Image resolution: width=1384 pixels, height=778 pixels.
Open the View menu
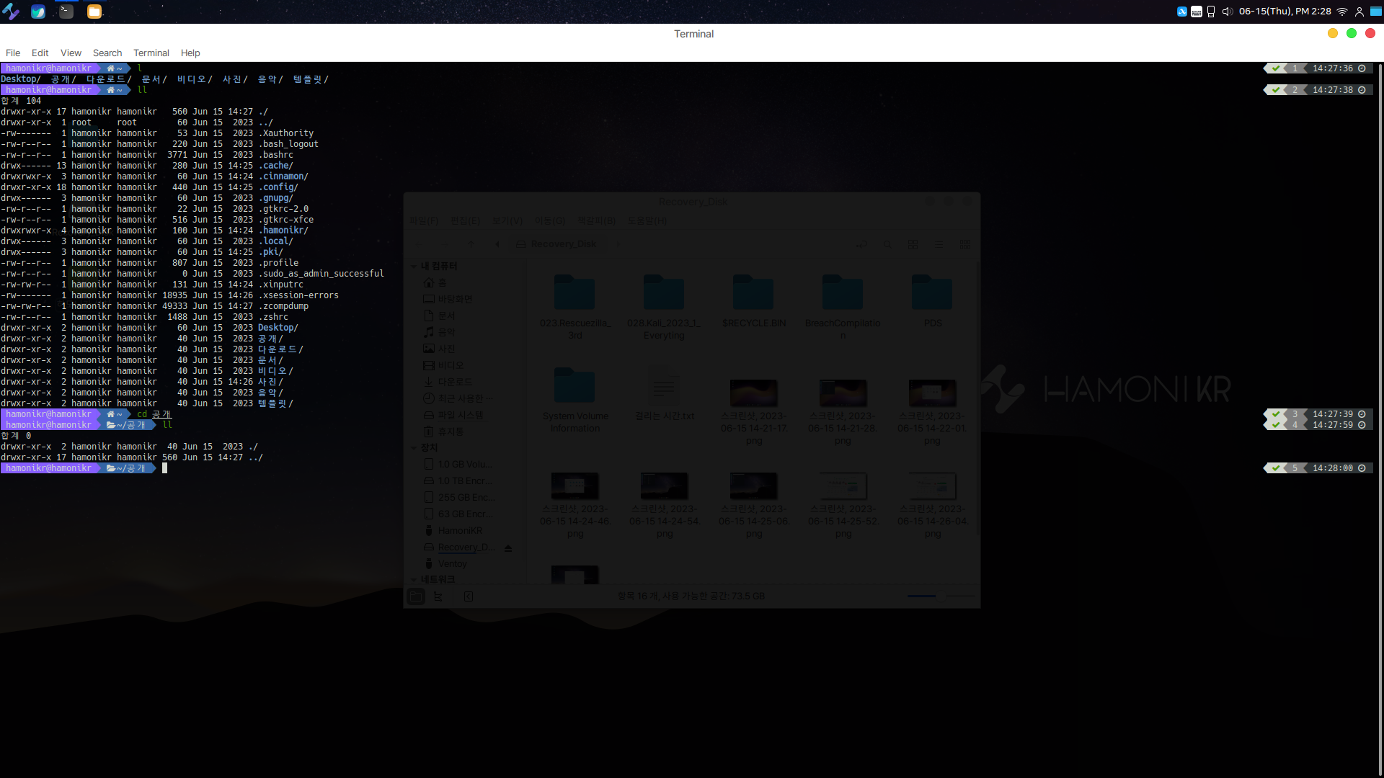click(x=71, y=53)
